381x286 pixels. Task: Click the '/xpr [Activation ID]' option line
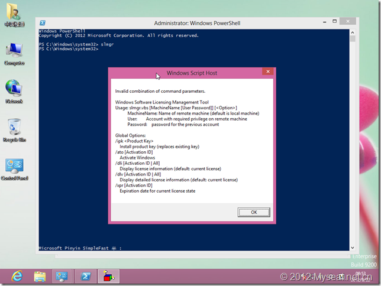point(134,186)
